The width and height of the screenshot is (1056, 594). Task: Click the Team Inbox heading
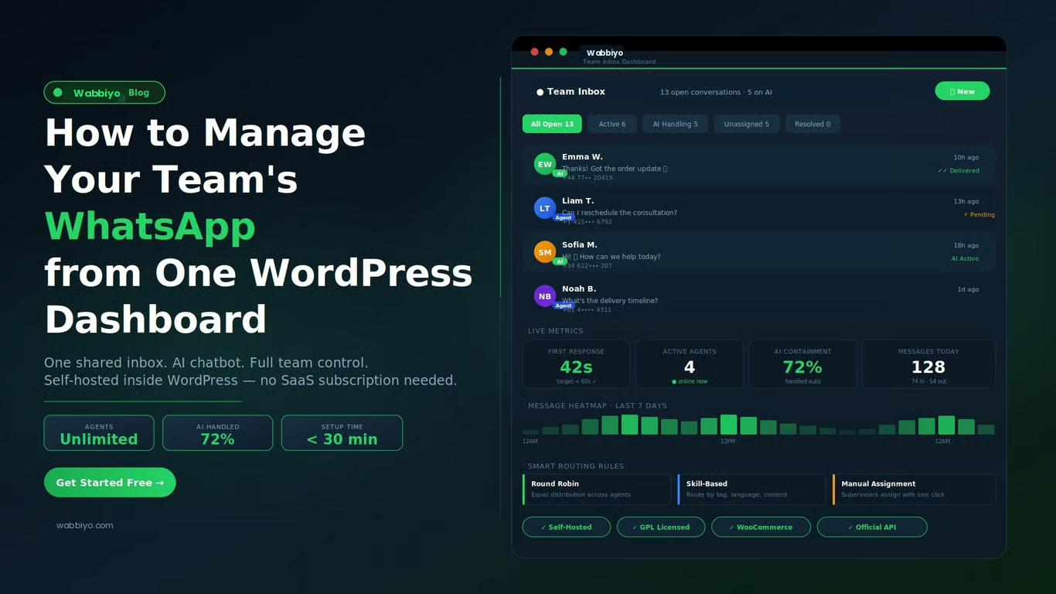coord(576,91)
